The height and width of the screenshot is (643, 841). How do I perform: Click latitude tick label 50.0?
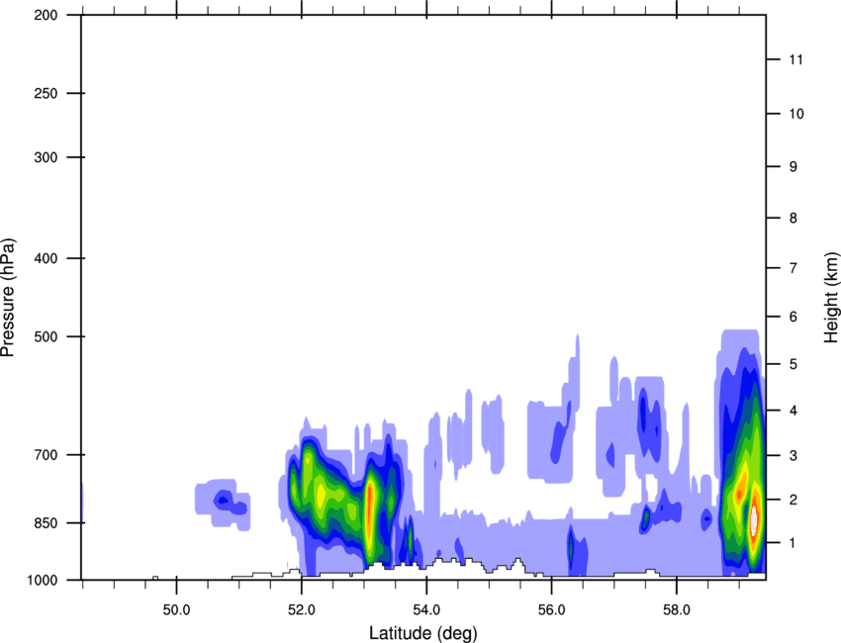176,610
